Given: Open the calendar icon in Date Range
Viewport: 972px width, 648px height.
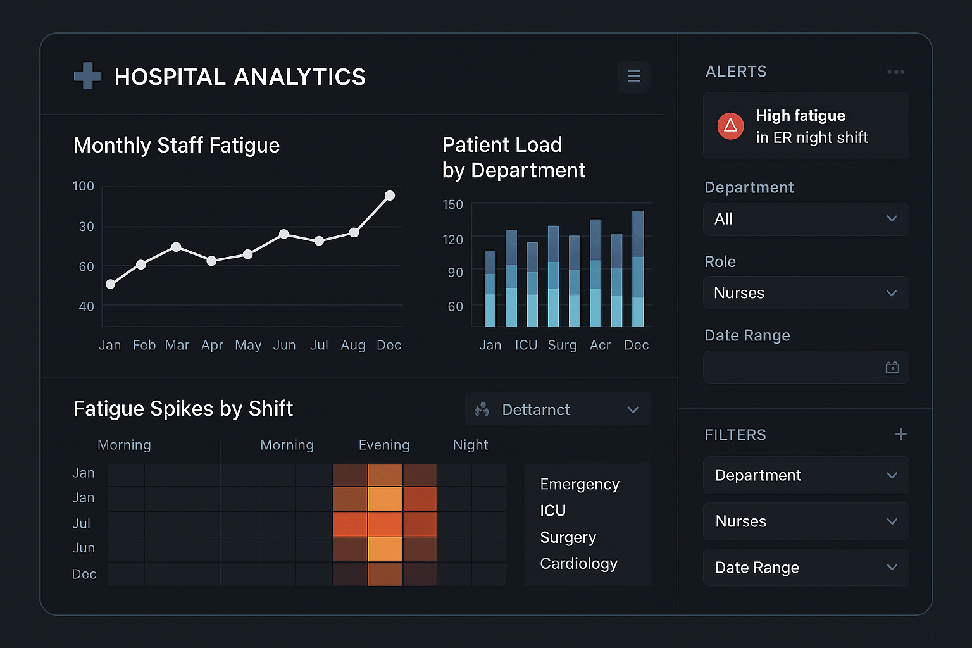Looking at the screenshot, I should (x=892, y=367).
